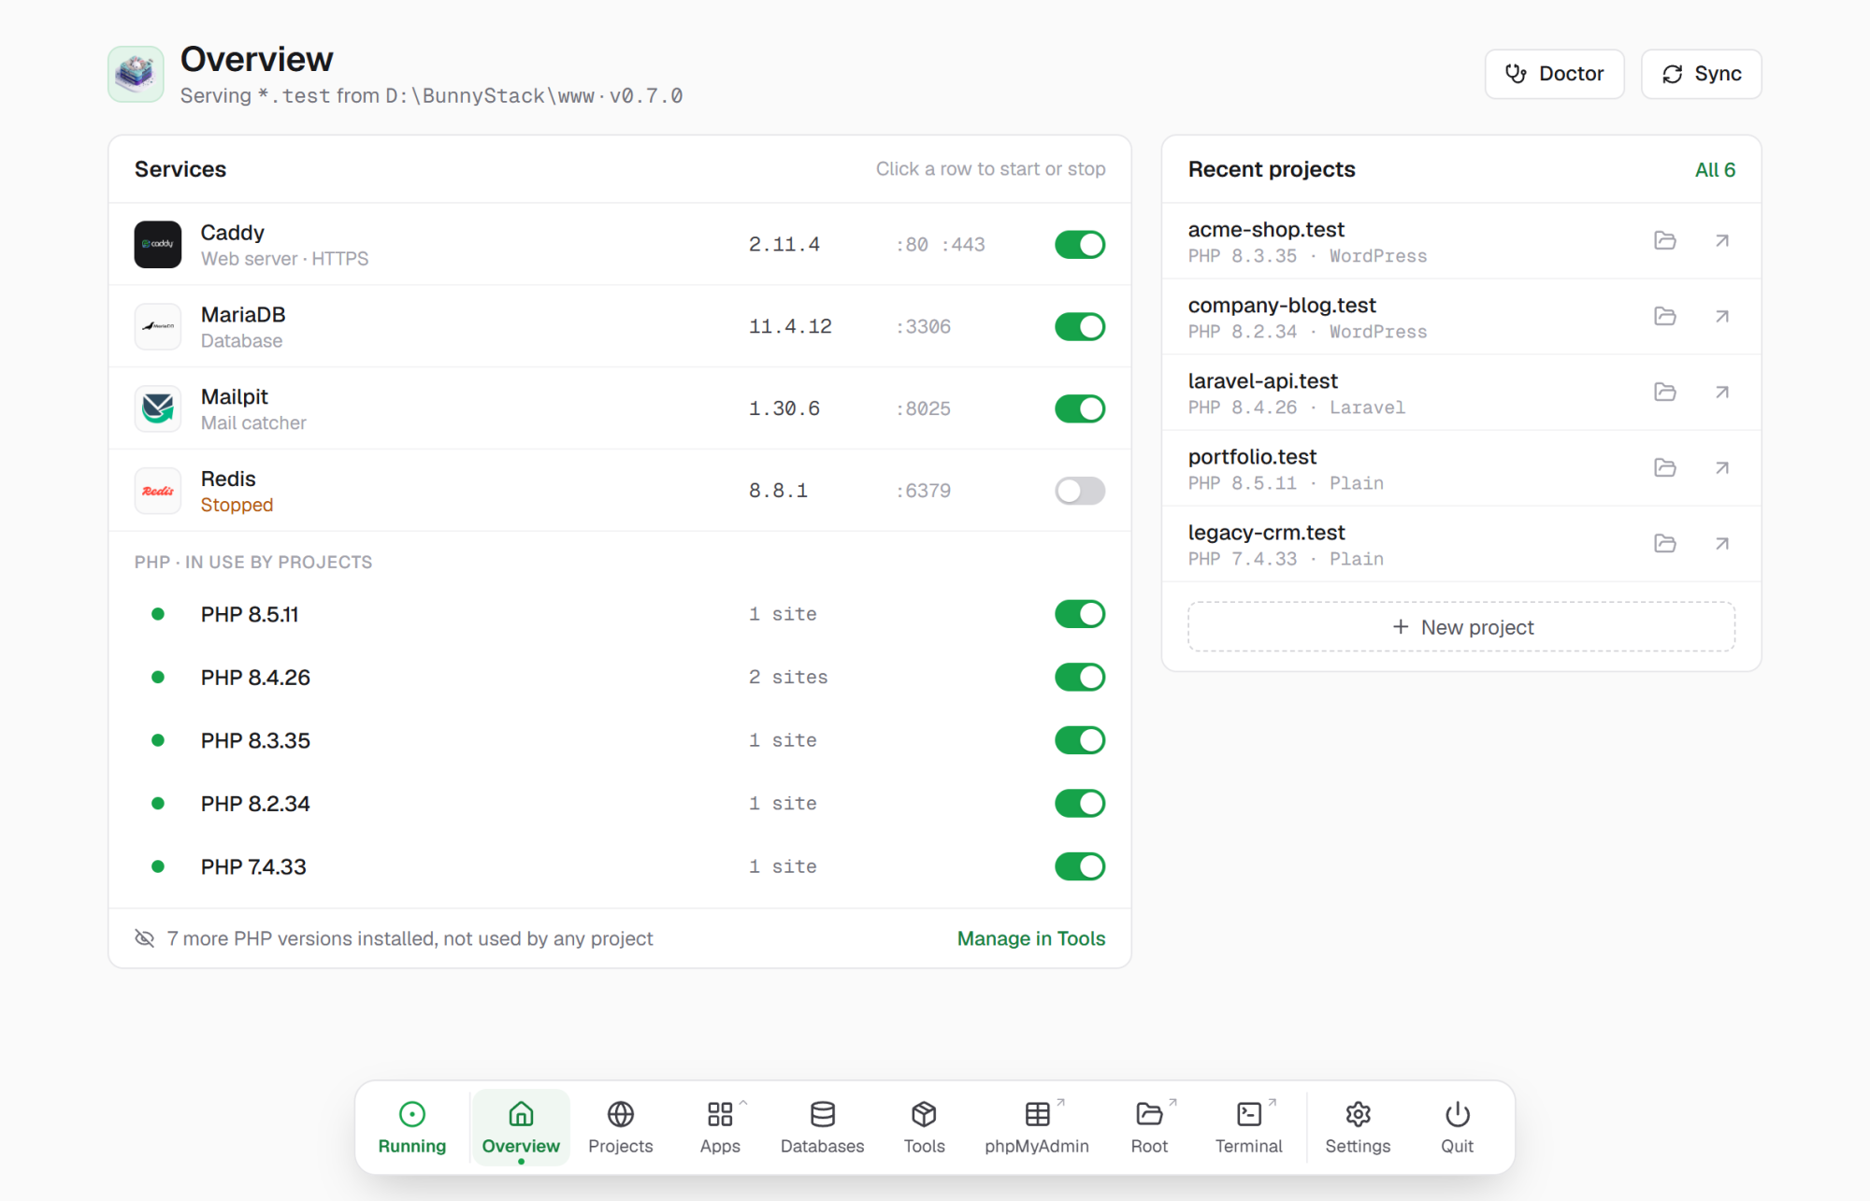1870x1201 pixels.
Task: Click the Redis Stopped status label
Action: click(237, 505)
